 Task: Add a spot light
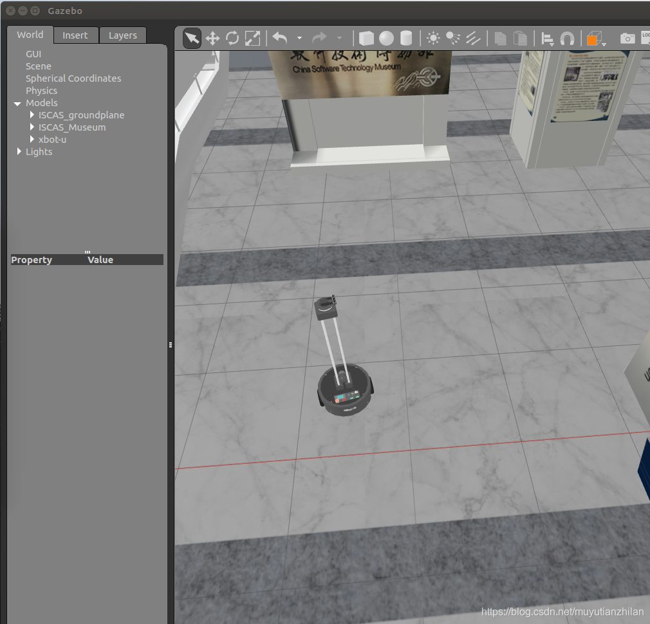coord(452,39)
